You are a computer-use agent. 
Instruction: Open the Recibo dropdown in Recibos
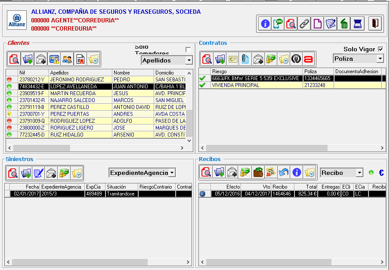359,173
